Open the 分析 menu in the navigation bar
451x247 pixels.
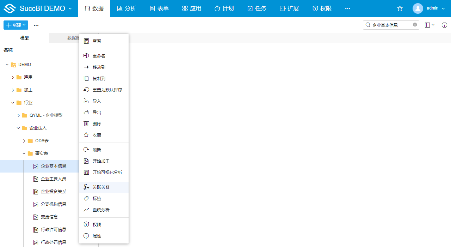[x=126, y=8]
